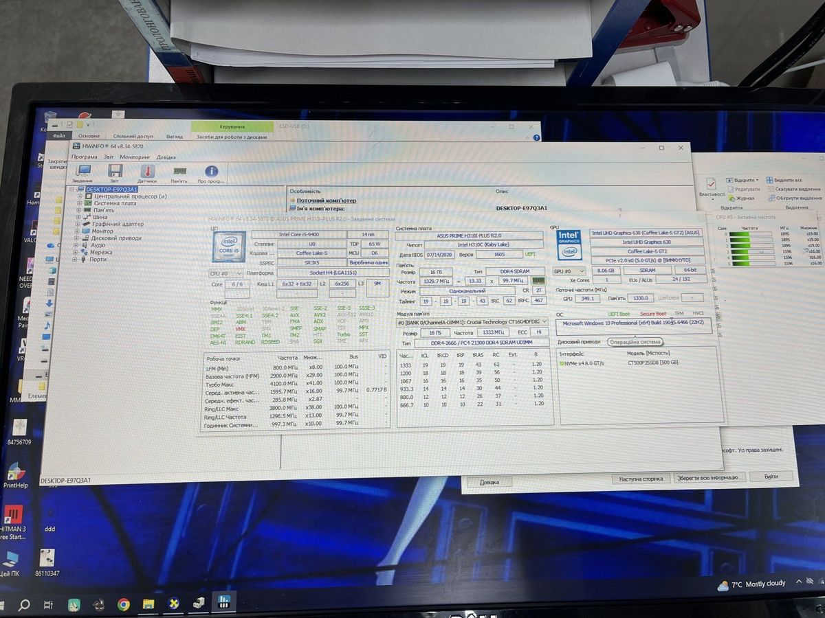Open the CPU #0 selector dropdown
The height and width of the screenshot is (618, 825).
tap(226, 273)
